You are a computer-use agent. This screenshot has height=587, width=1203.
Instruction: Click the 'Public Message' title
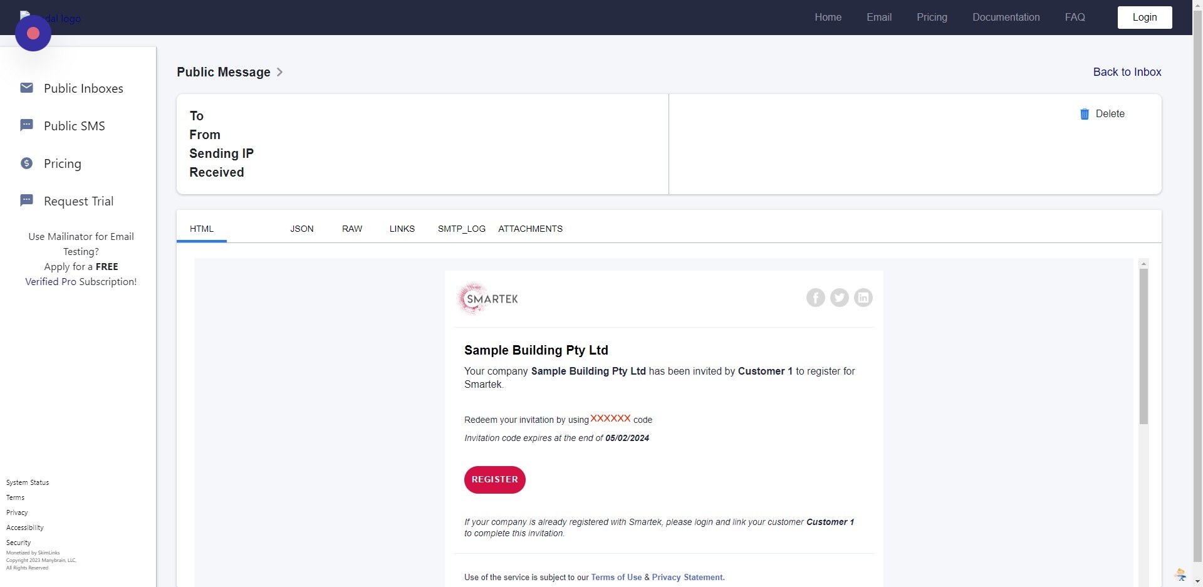(x=224, y=72)
